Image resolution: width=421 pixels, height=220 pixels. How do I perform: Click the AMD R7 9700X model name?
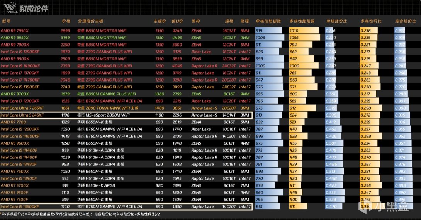[15, 94]
